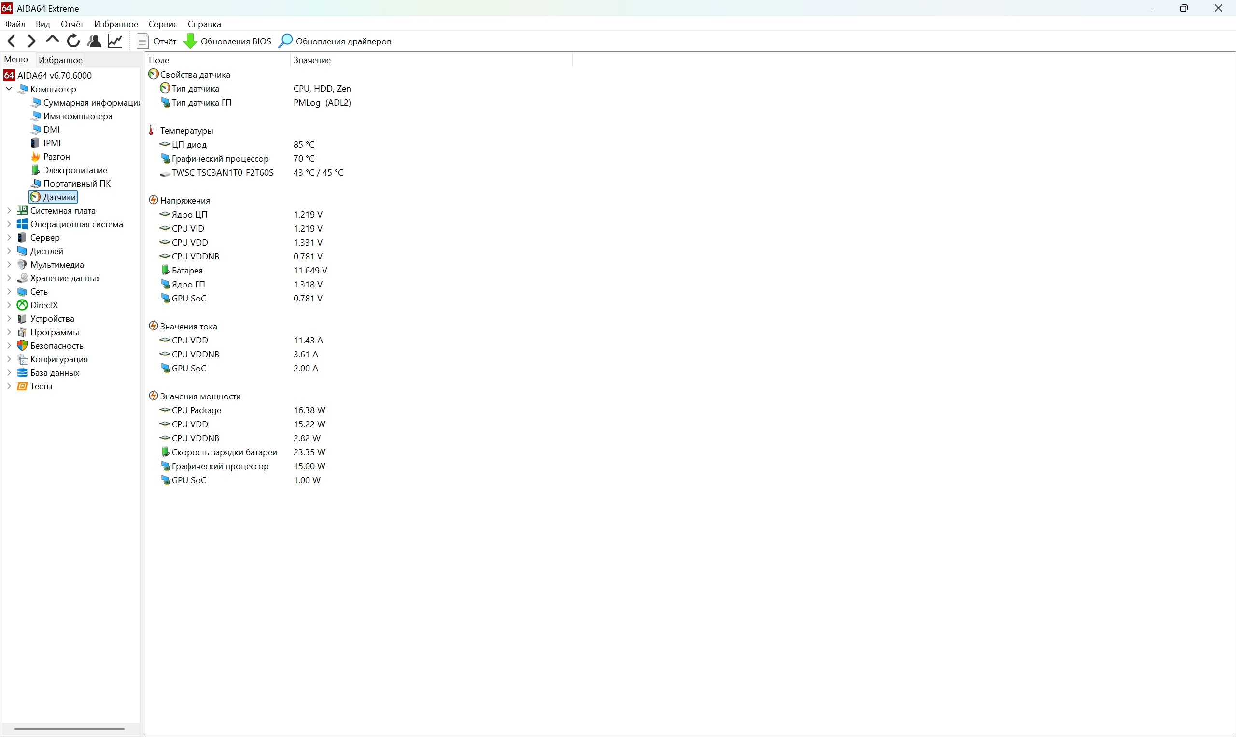Click the Значение column header
This screenshot has height=737, width=1236.
coord(311,60)
